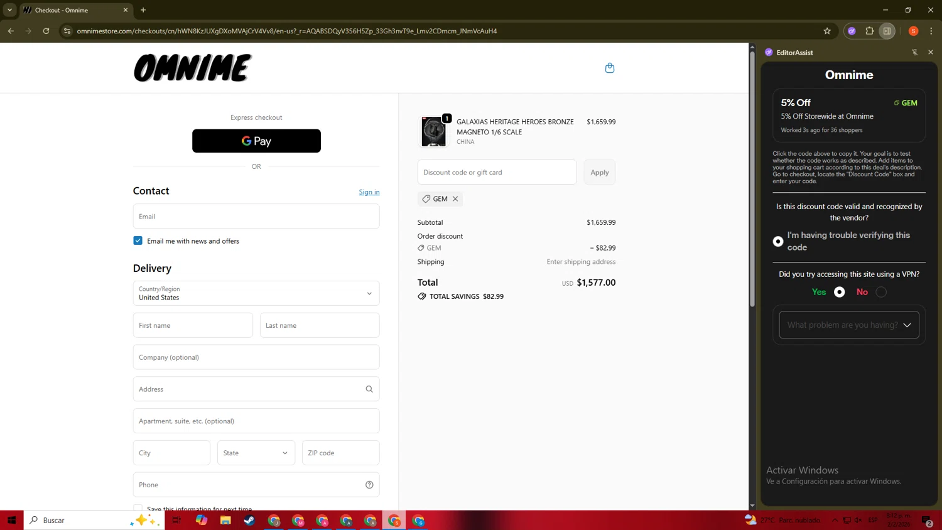Screen dimensions: 942x530
Task: Open Task View on the taskbar
Action: click(176, 520)
